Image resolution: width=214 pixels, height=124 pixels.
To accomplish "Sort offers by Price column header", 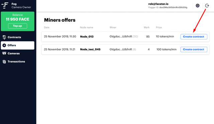I will 159,27.
